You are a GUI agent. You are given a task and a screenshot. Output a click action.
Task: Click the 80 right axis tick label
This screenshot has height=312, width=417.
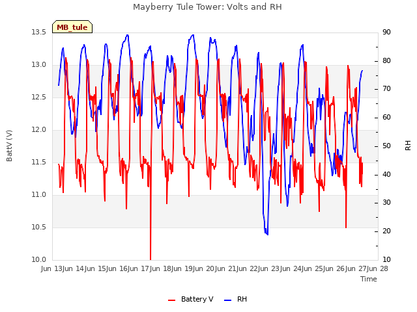(x=386, y=60)
